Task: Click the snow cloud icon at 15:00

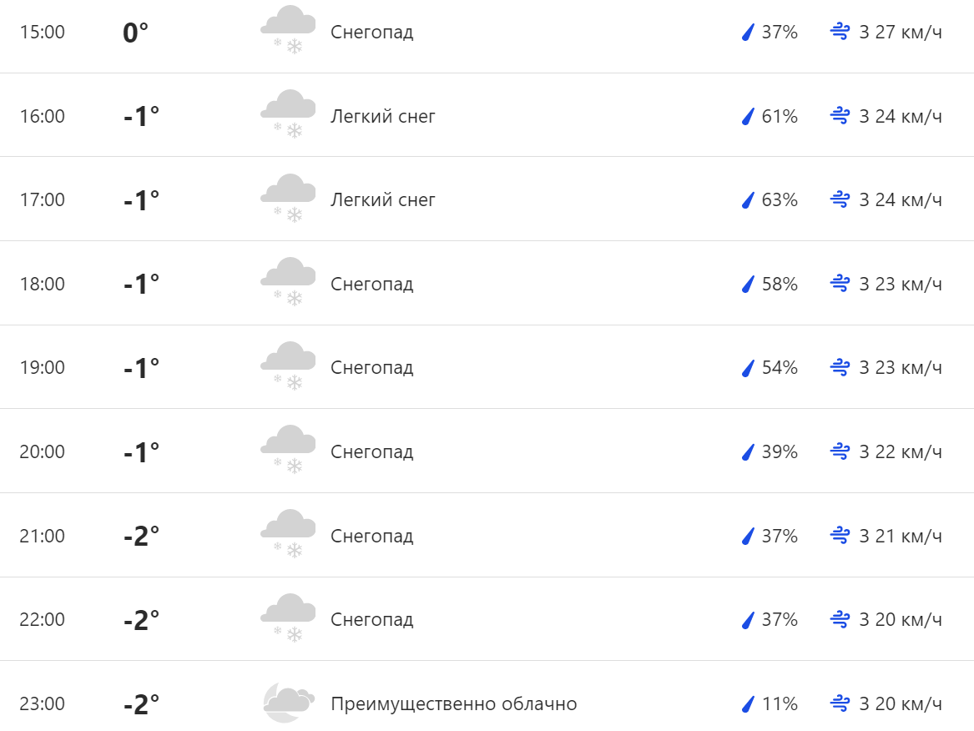Action: click(x=288, y=30)
